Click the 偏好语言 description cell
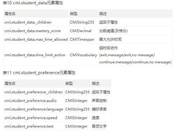Screen dimensions: 176x131 pos(101,109)
